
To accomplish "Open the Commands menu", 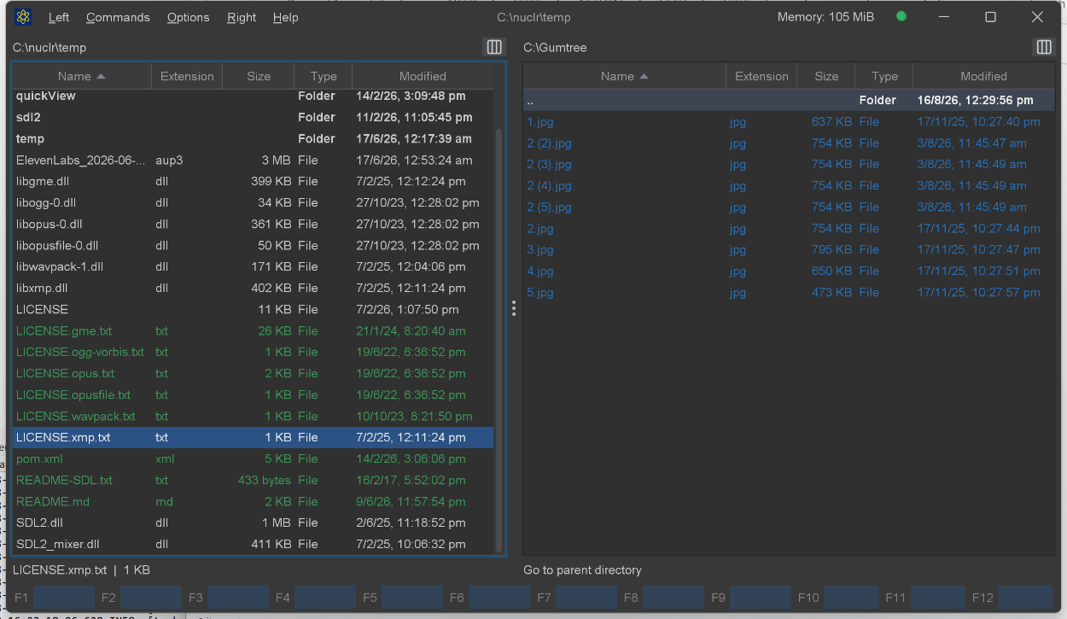I will (118, 17).
